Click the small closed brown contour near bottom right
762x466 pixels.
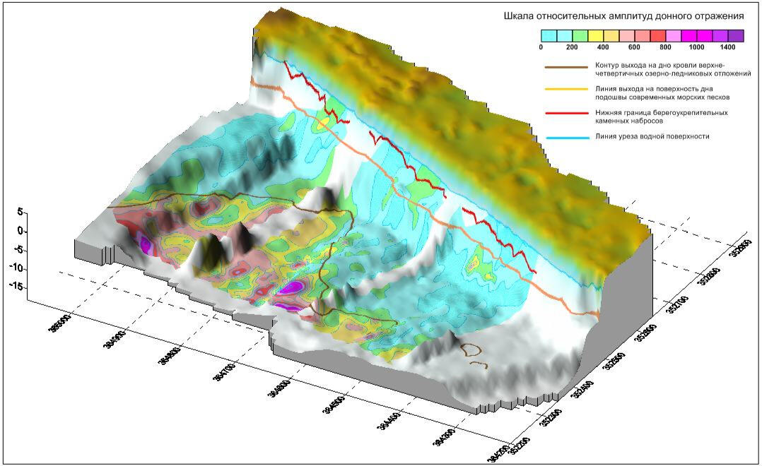[469, 349]
